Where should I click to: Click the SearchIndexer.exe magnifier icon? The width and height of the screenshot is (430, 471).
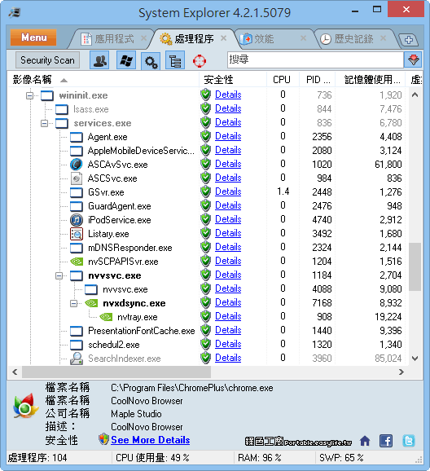[77, 359]
